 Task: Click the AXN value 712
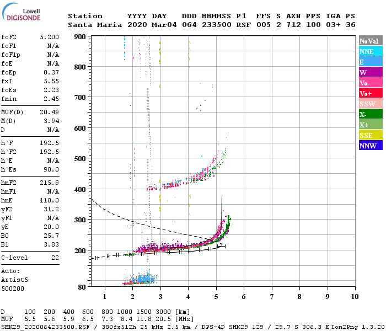(293, 25)
